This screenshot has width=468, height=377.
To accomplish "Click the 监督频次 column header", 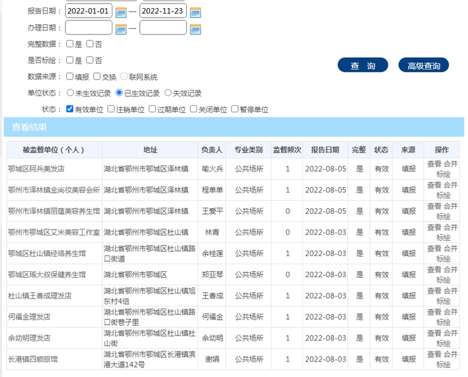I will (287, 150).
